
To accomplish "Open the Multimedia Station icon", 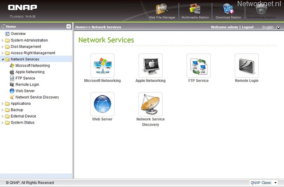I will click(x=195, y=9).
